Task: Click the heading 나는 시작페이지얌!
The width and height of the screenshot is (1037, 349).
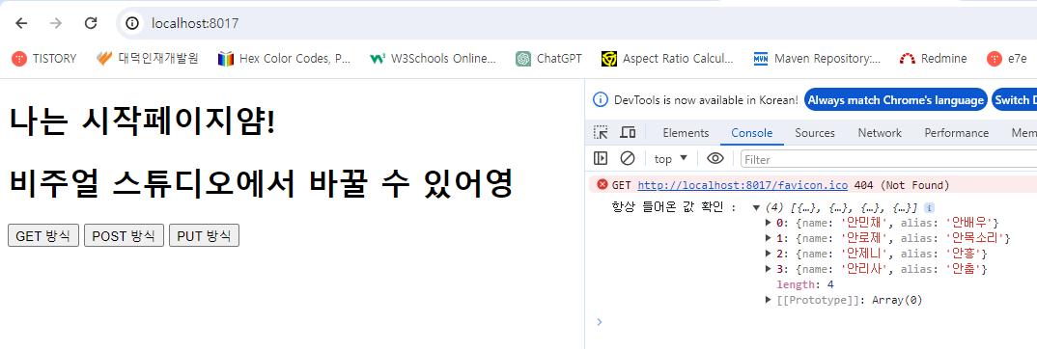Action: tap(142, 122)
